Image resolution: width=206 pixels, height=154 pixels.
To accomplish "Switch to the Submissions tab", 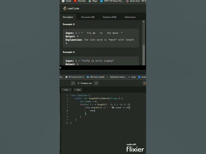I will (130, 17).
